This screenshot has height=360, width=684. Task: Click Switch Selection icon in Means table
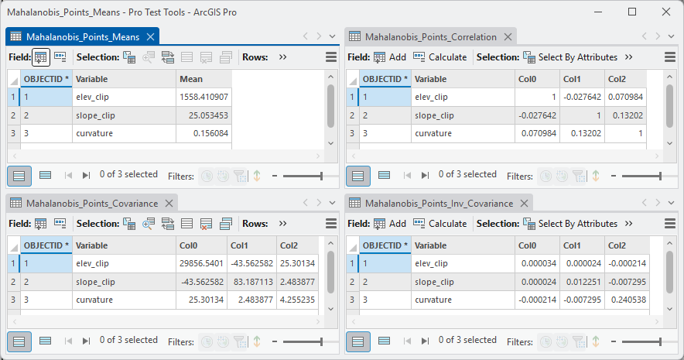pyautogui.click(x=167, y=57)
